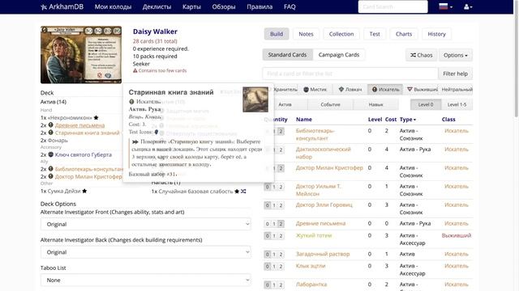Open the Daisy Walker investigator card image
This screenshot has height=291, width=519.
pos(81,55)
